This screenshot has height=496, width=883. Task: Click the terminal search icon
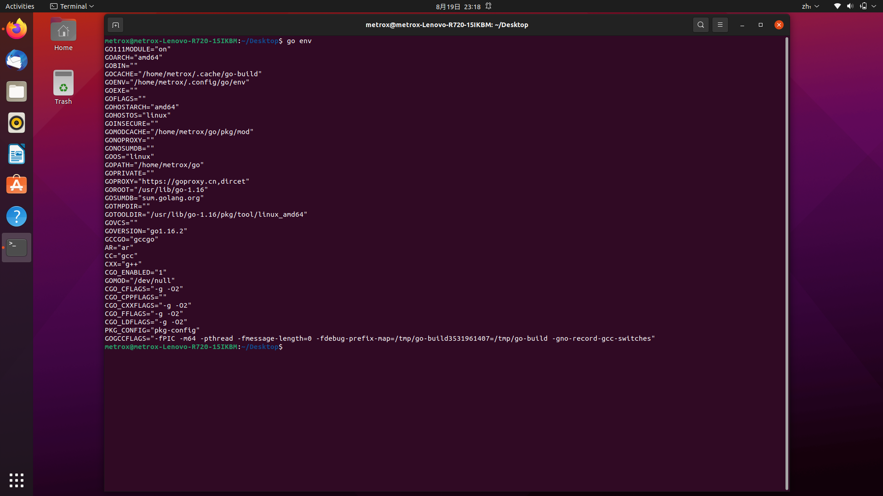700,25
